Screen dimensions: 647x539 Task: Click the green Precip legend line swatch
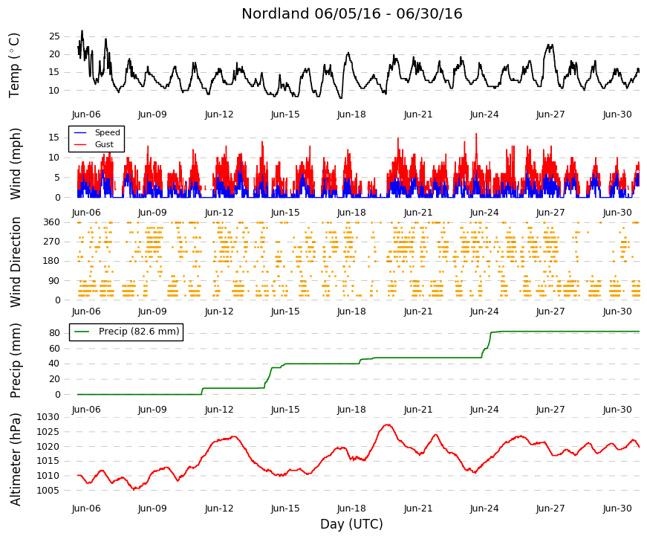82,332
